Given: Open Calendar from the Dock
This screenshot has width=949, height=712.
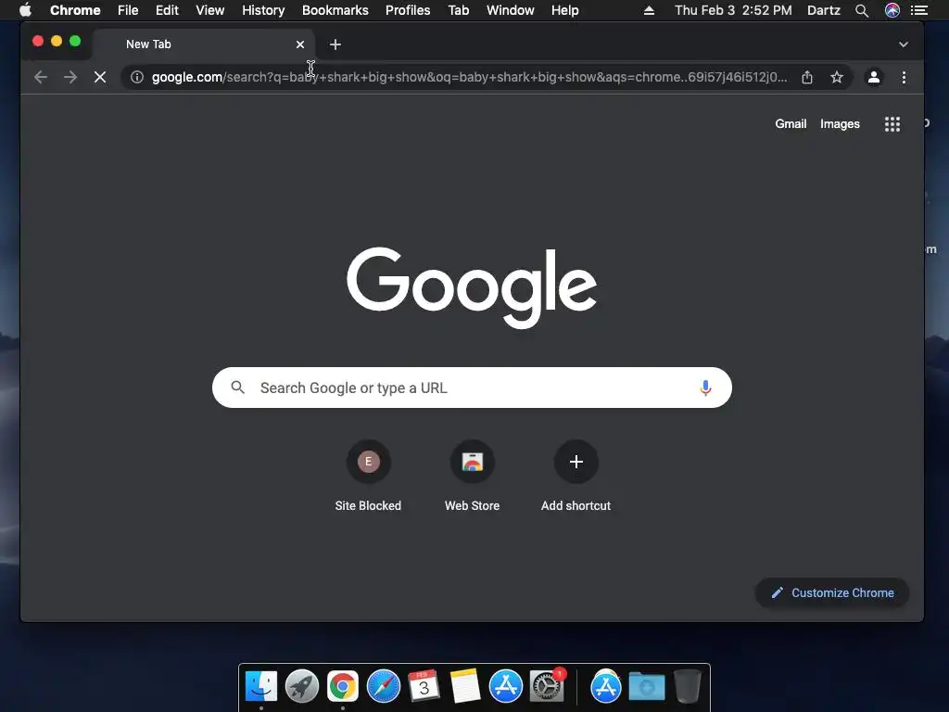Looking at the screenshot, I should pyautogui.click(x=424, y=686).
